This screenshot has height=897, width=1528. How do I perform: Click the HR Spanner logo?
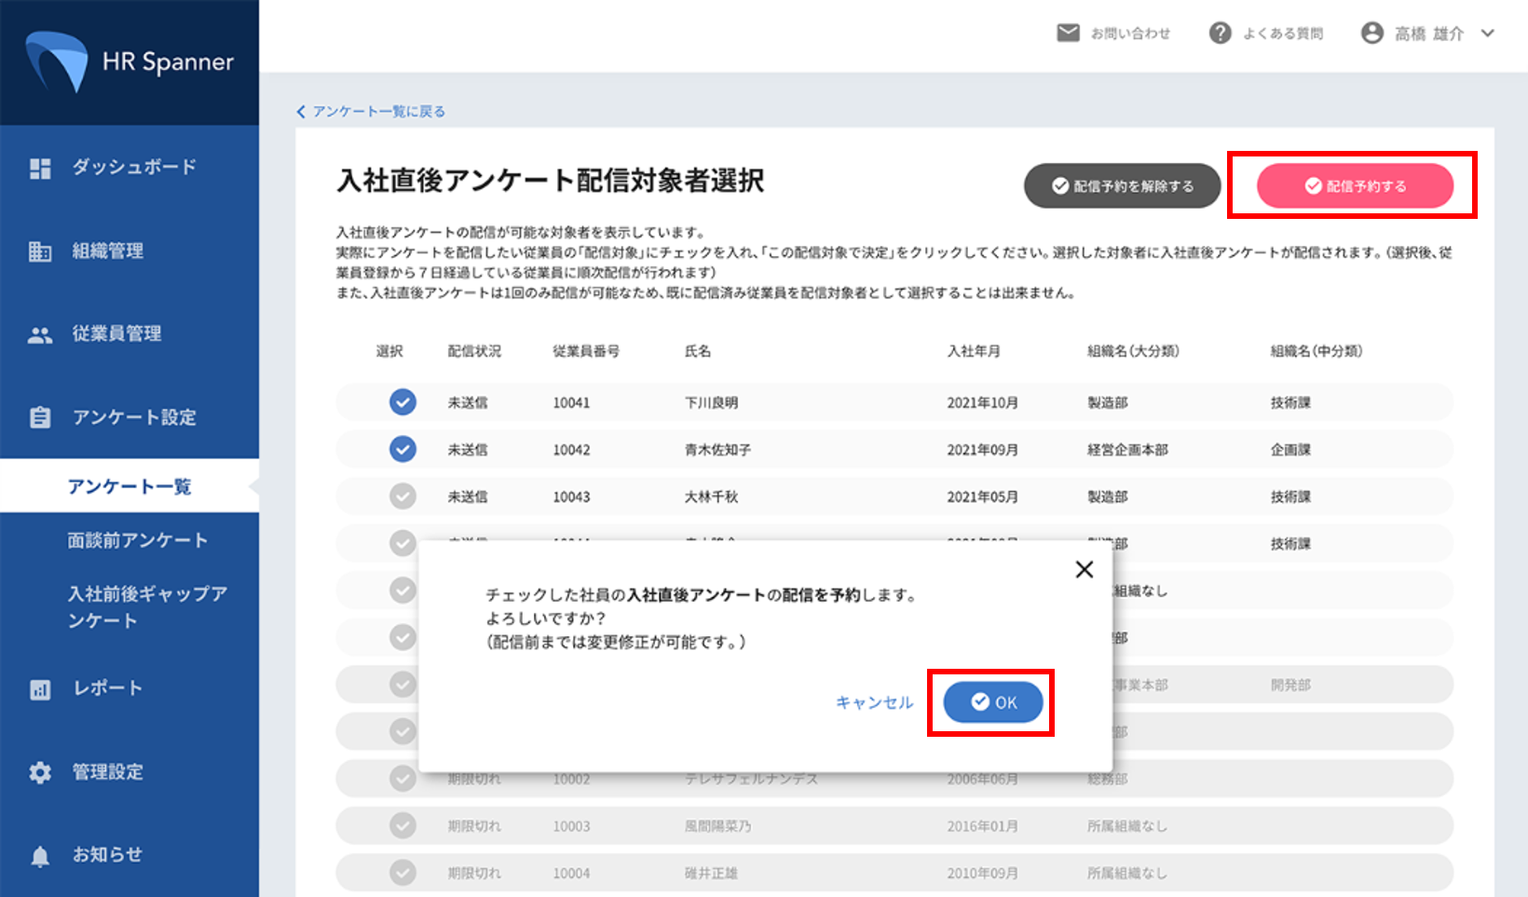(130, 61)
